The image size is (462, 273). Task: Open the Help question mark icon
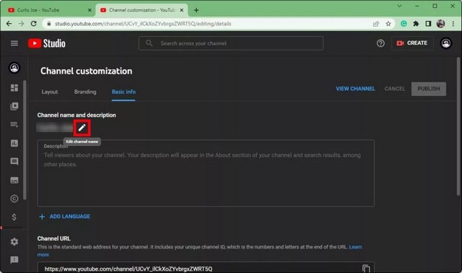coord(380,43)
